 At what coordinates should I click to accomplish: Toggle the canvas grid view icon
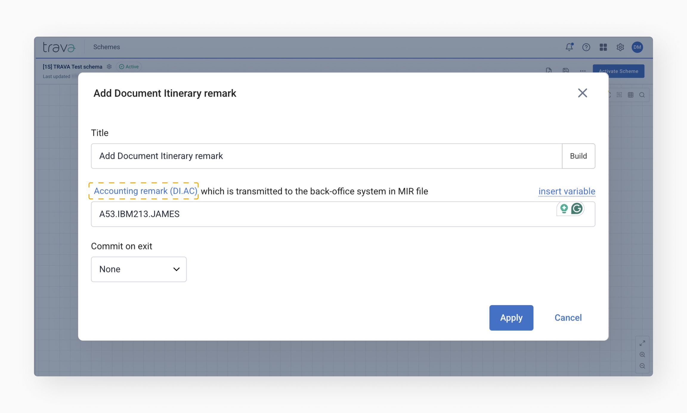tap(630, 95)
